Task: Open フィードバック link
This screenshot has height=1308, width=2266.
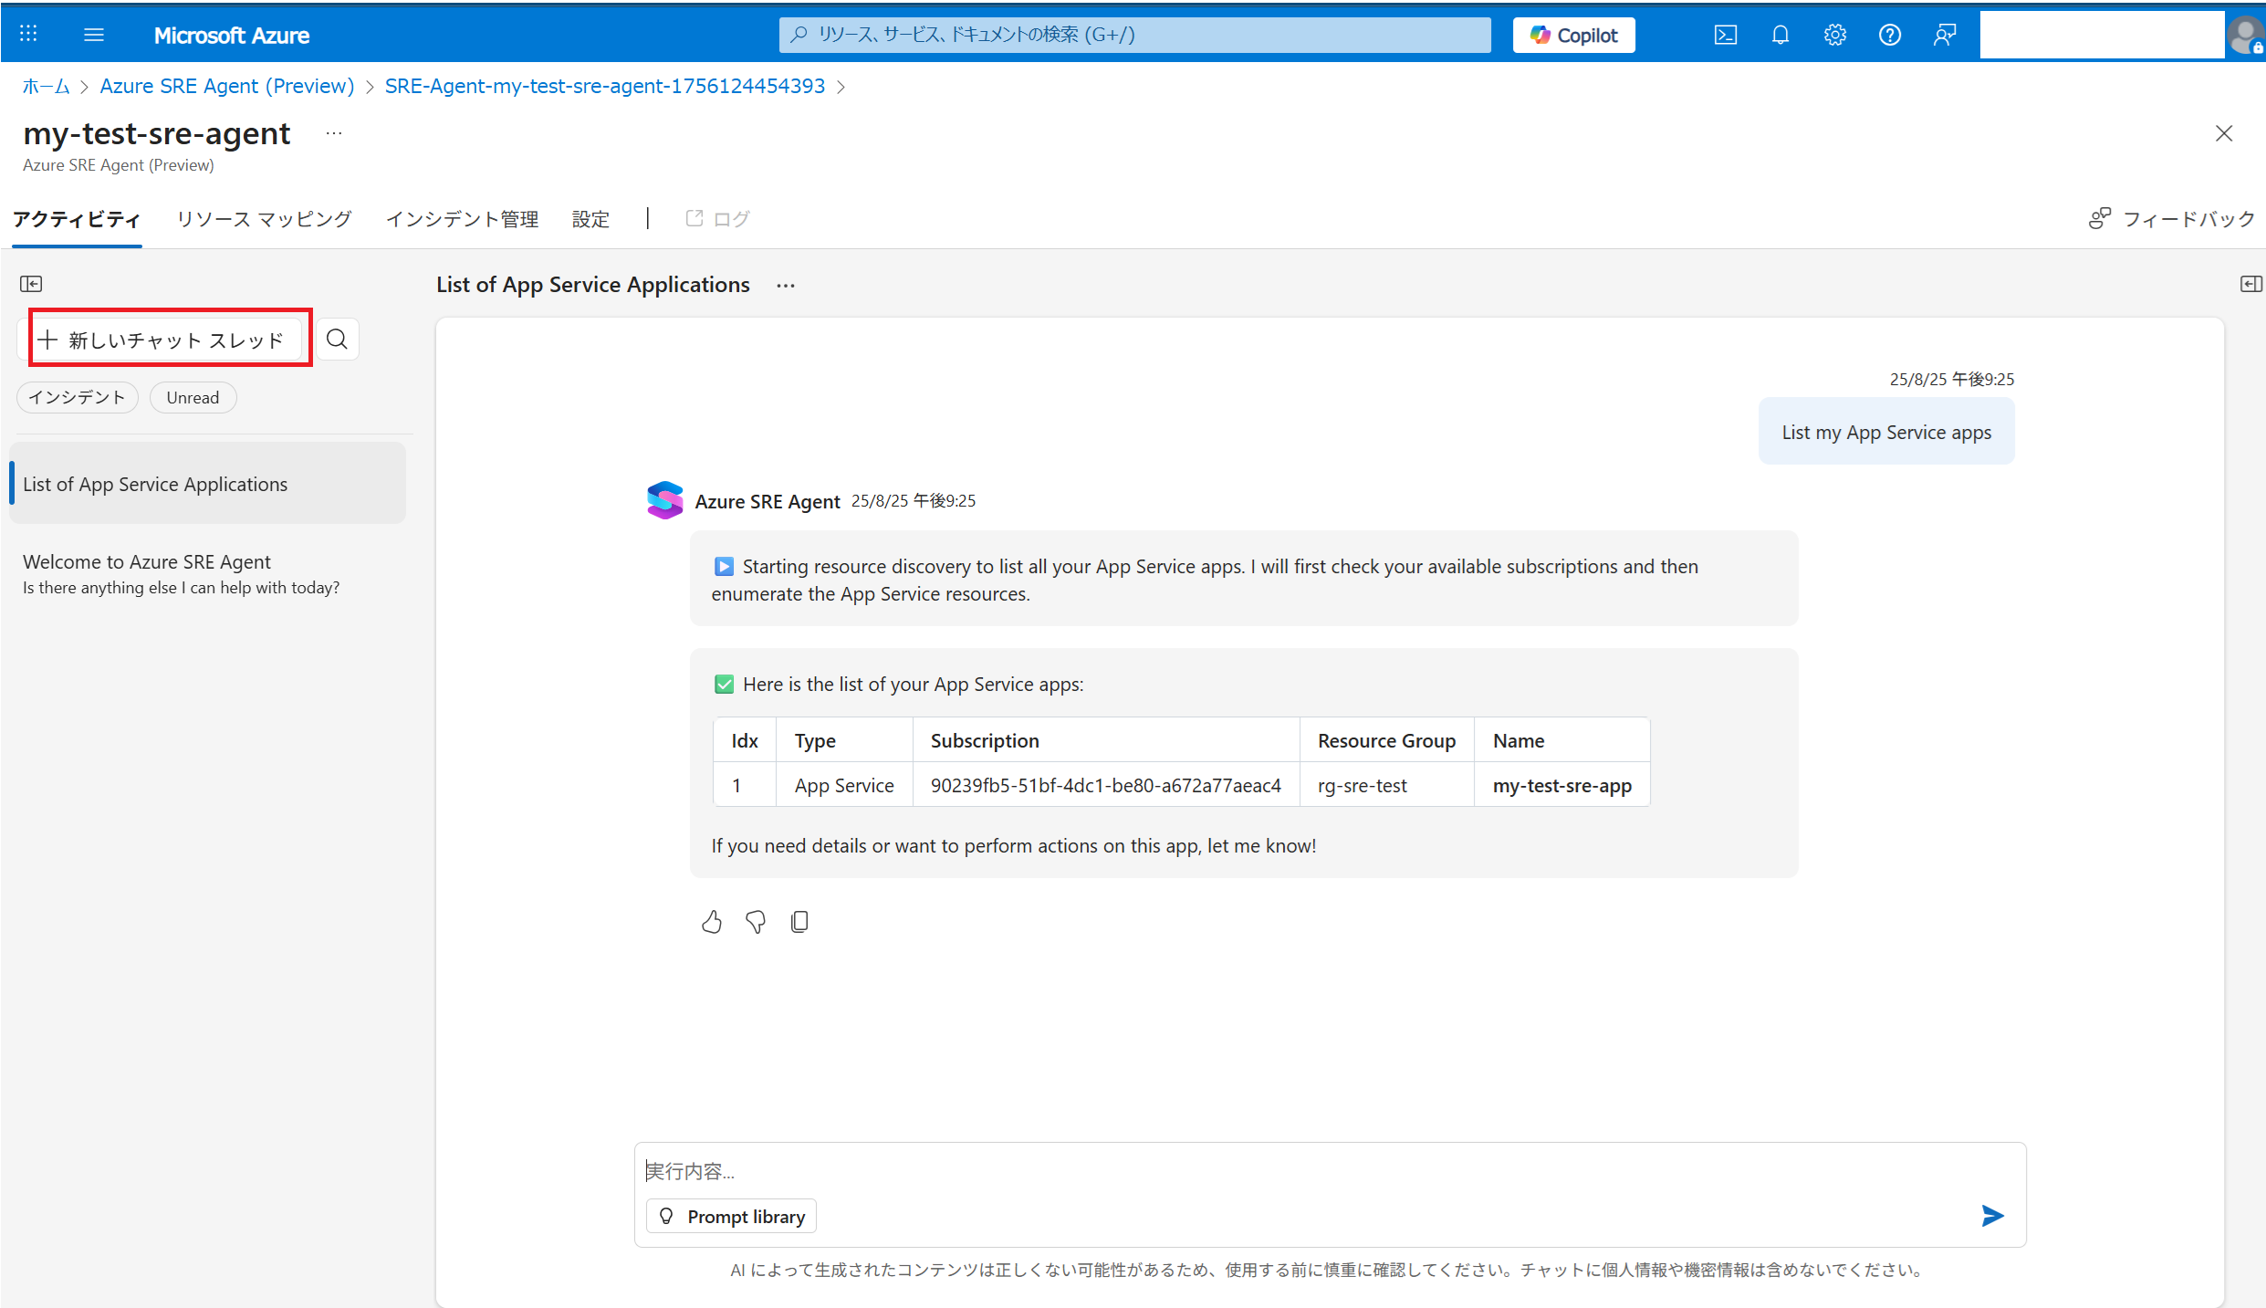Action: pos(2172,219)
